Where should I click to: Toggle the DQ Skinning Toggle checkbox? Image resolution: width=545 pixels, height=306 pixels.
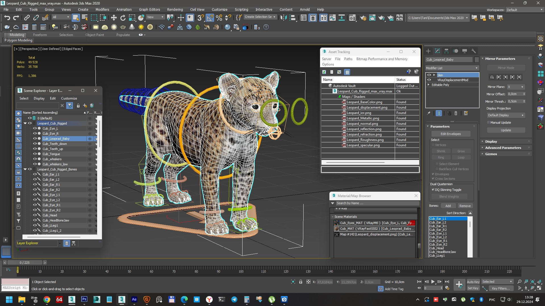pyautogui.click(x=433, y=190)
